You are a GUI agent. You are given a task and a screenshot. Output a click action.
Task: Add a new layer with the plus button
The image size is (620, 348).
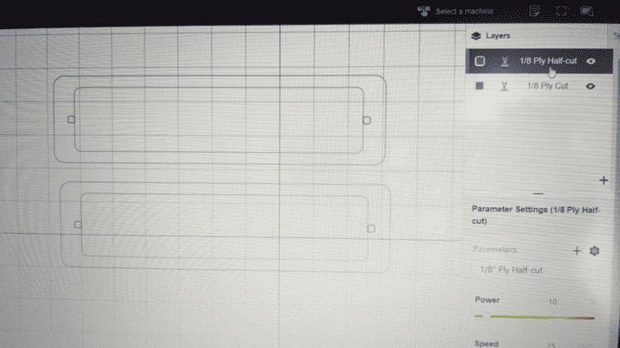click(604, 180)
